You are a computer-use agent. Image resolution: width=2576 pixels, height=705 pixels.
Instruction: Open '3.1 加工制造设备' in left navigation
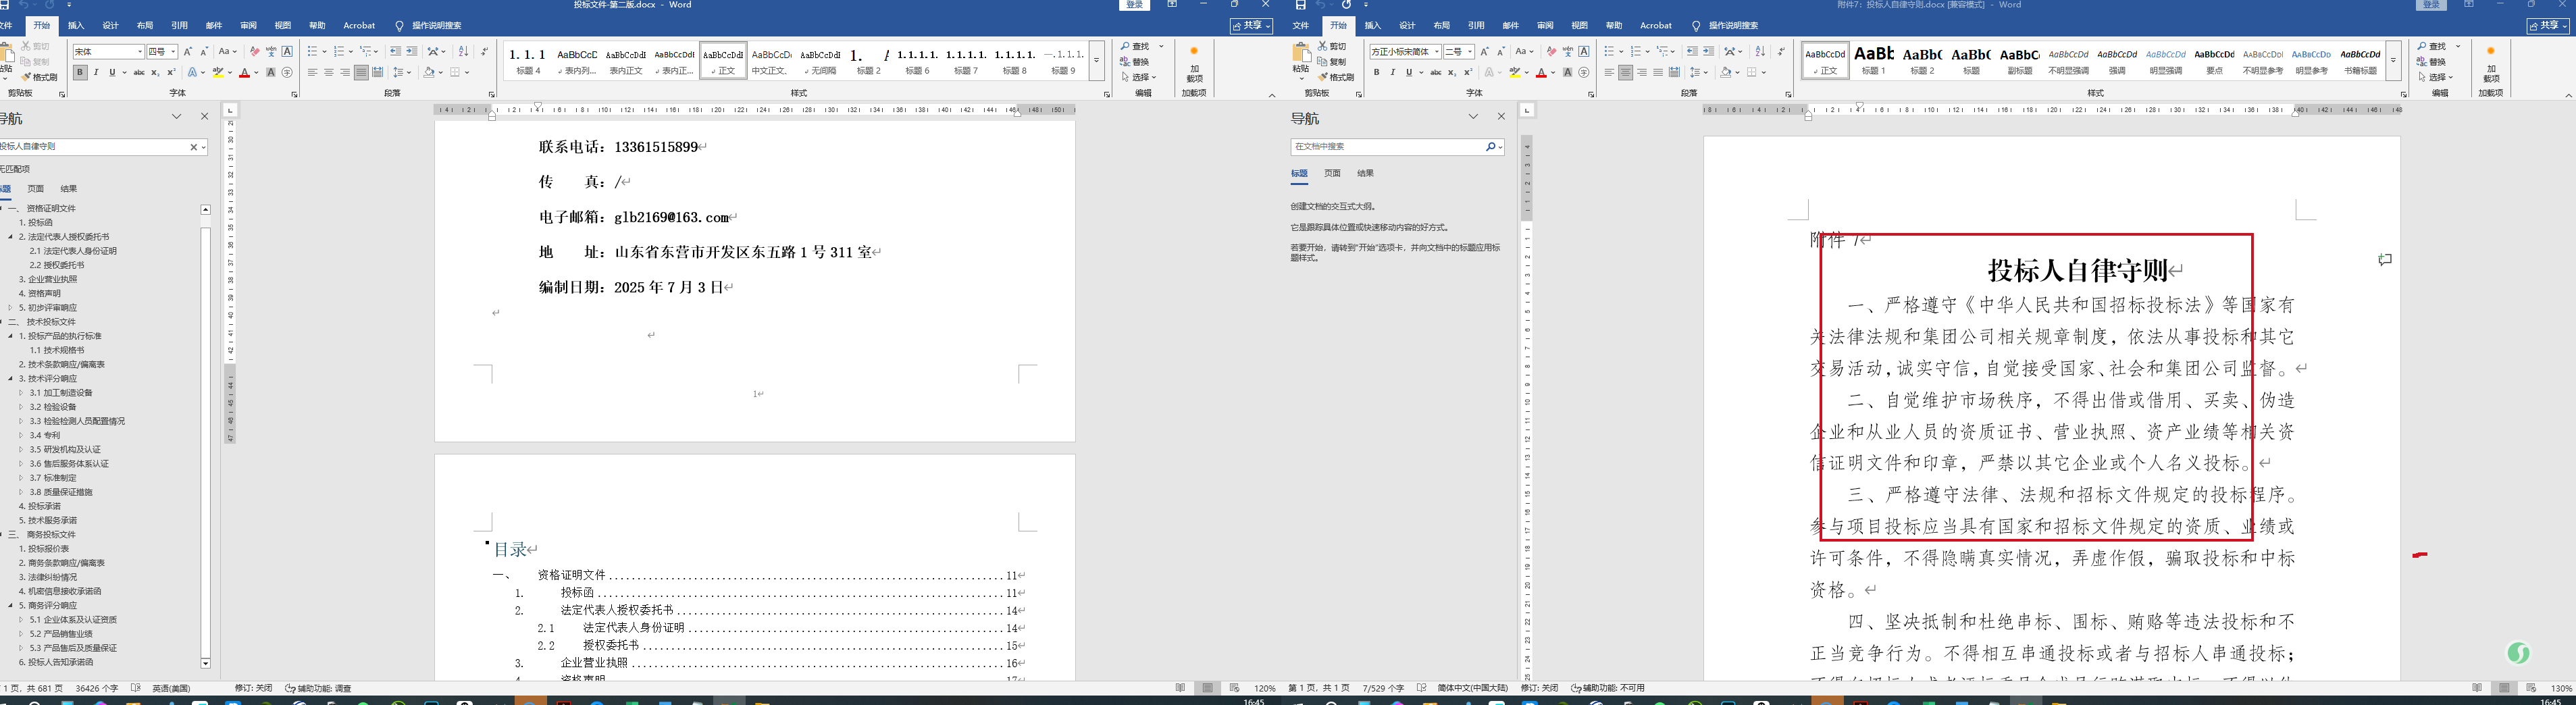pos(61,393)
